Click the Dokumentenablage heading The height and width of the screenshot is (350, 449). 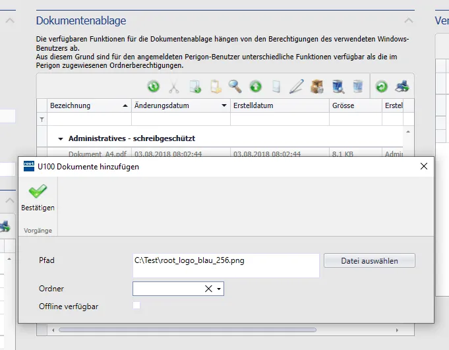[81, 20]
